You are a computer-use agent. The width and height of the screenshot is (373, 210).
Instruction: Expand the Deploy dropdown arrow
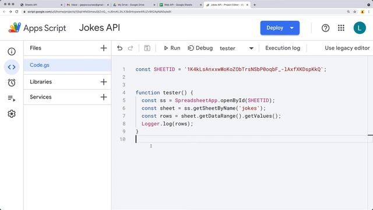292,28
